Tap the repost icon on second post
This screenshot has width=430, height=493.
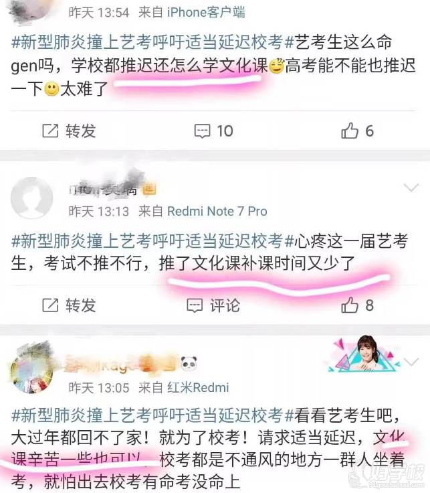tap(51, 305)
